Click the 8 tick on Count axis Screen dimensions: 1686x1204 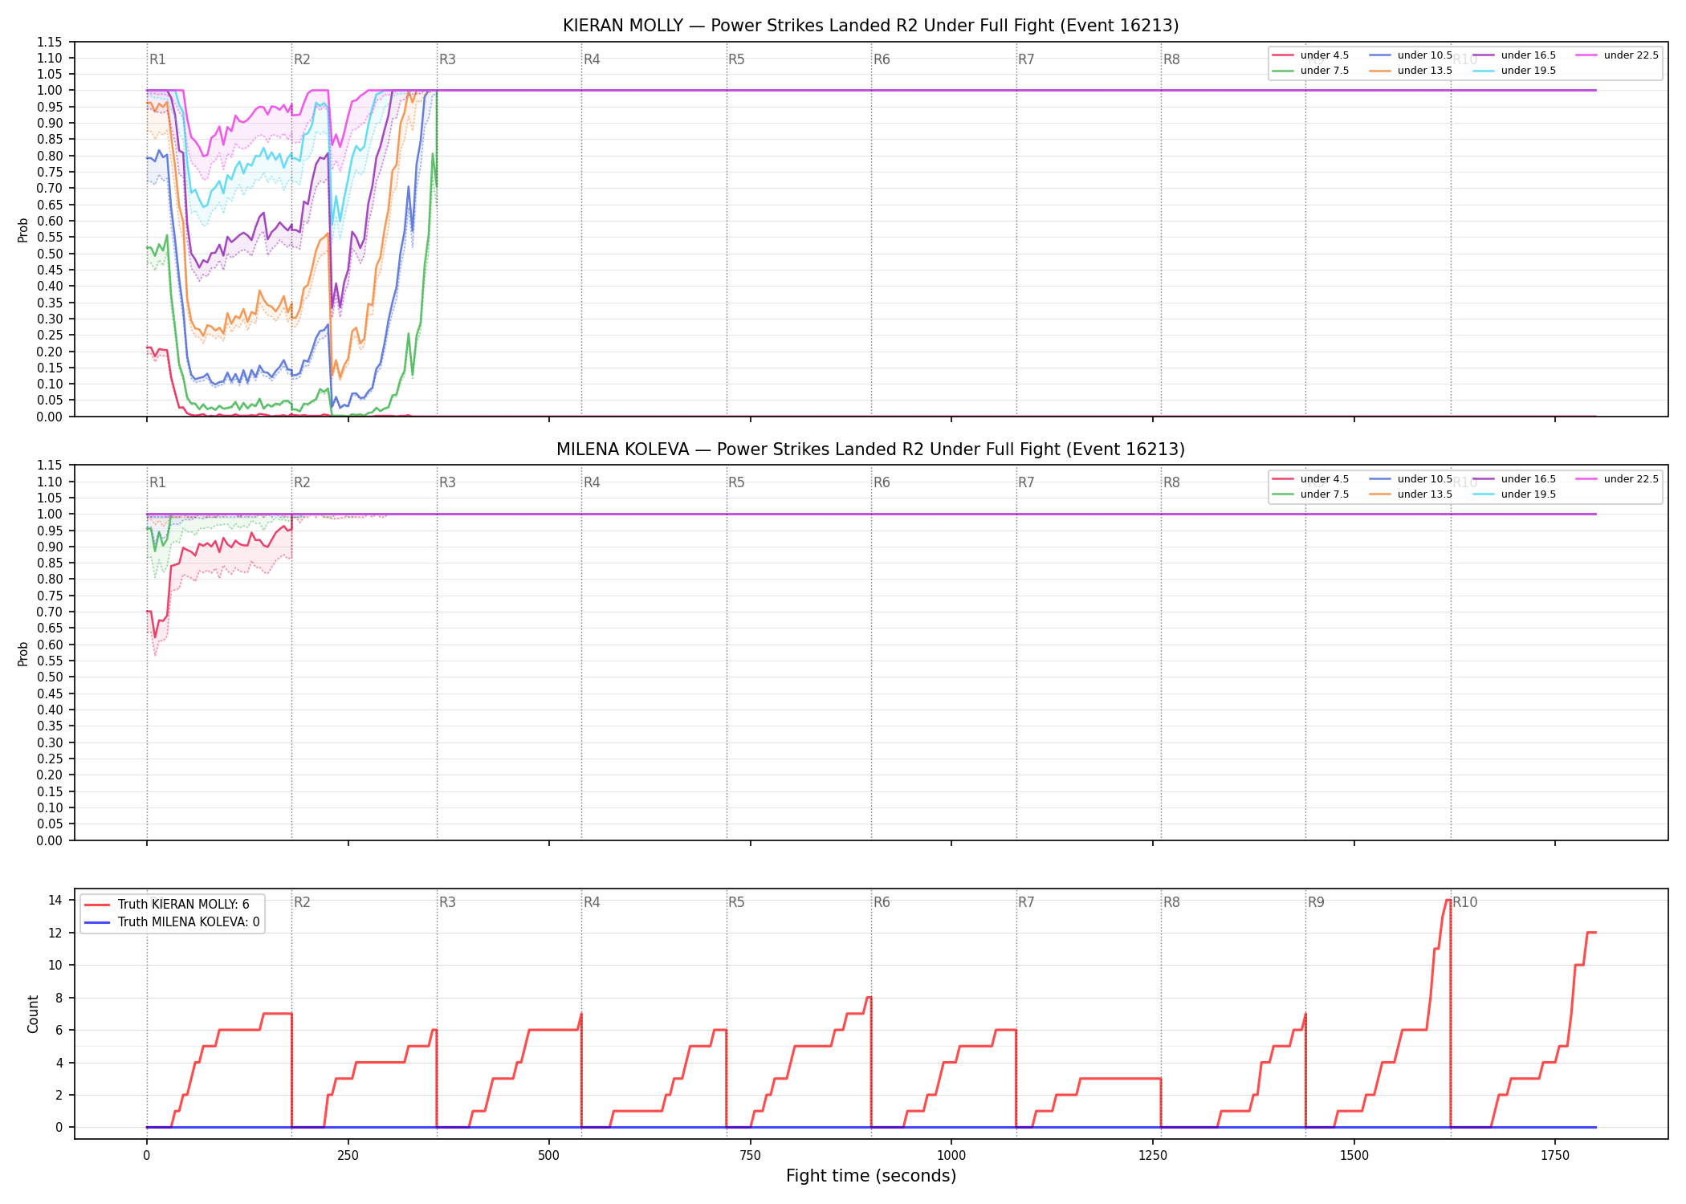coord(59,998)
